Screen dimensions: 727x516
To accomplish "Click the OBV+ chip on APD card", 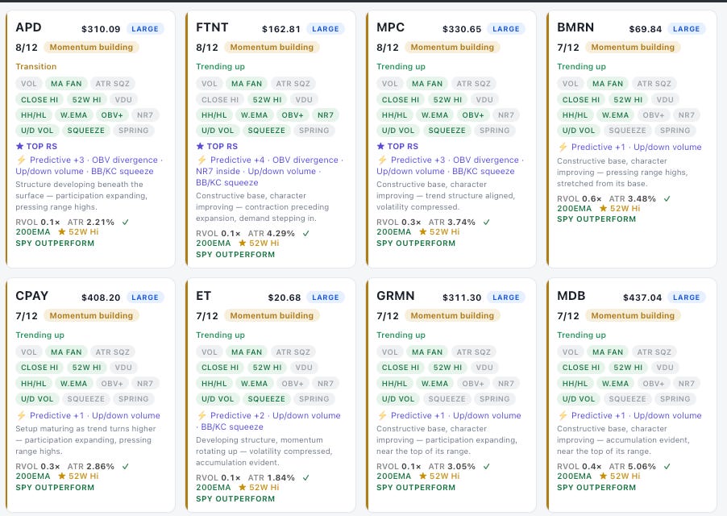I will (112, 115).
